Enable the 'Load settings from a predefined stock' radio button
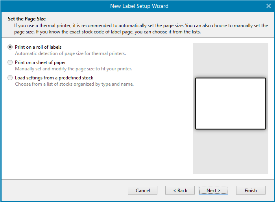The width and height of the screenshot is (275, 202). pyautogui.click(x=10, y=78)
